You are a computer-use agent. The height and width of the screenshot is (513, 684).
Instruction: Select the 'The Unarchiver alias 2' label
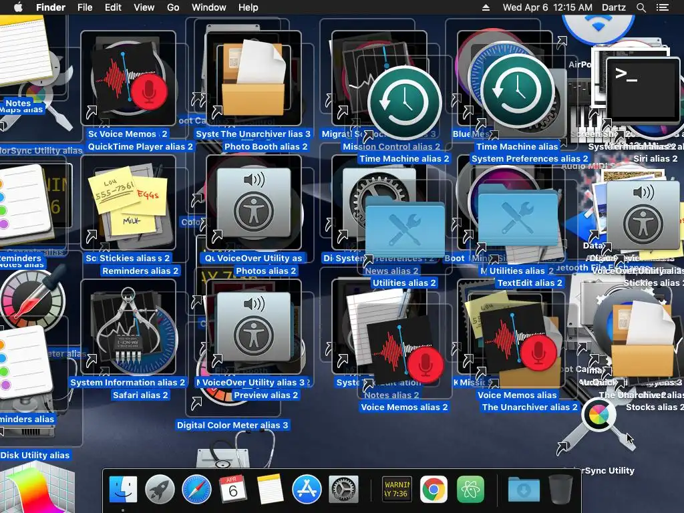click(x=530, y=407)
